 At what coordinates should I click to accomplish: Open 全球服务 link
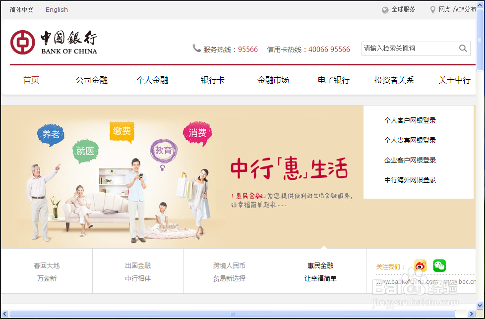(x=403, y=9)
